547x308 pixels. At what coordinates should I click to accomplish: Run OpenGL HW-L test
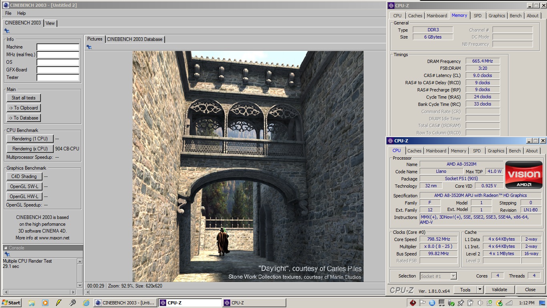24,197
